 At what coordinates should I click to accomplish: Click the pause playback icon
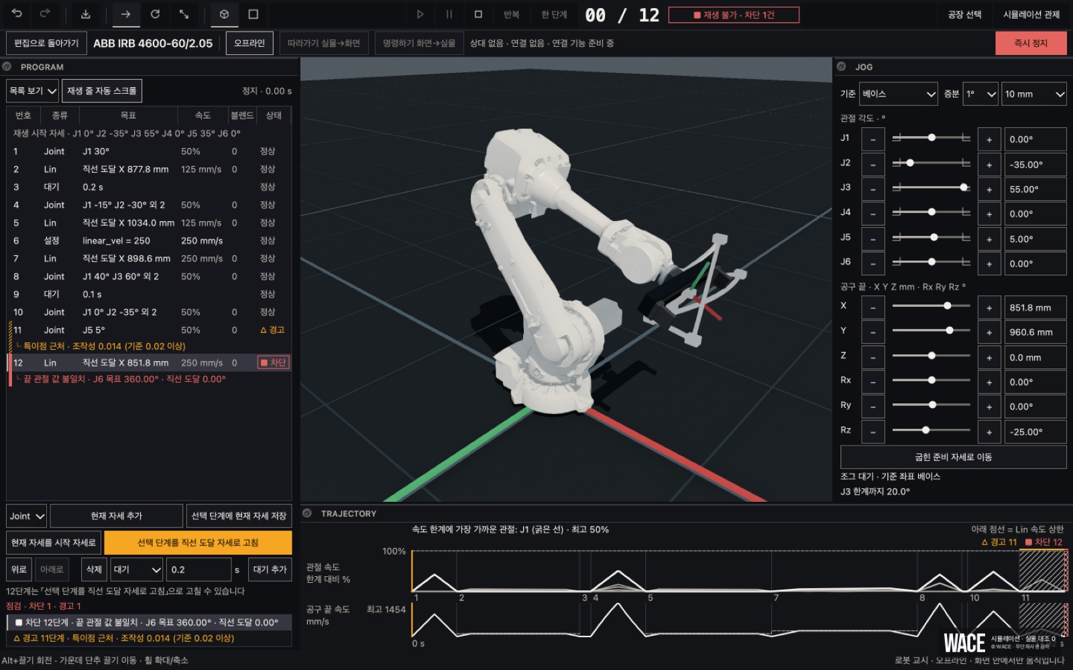pos(449,14)
